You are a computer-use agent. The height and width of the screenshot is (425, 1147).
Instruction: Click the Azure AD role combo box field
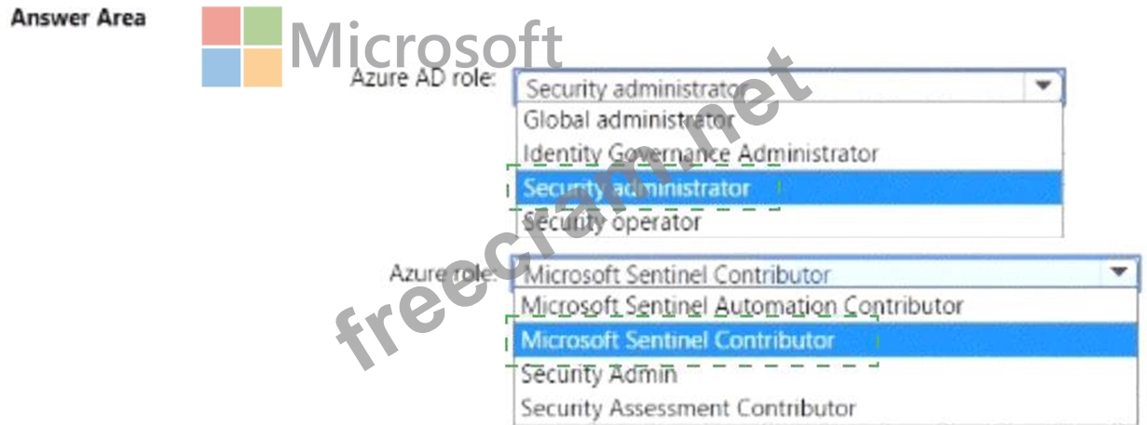pos(764,88)
